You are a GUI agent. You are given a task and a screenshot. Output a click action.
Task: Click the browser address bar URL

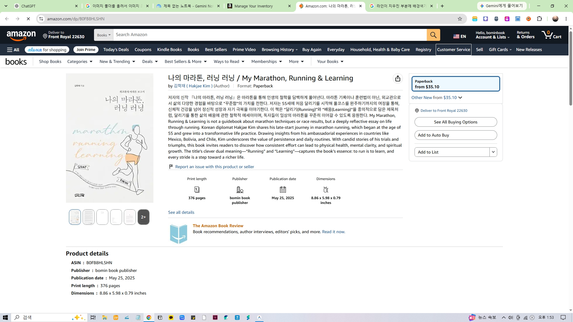point(76,19)
